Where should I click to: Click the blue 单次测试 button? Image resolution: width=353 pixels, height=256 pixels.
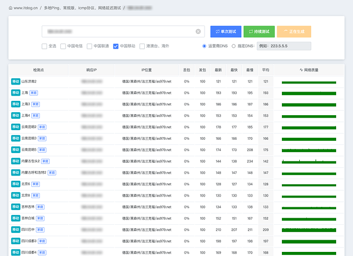226,32
